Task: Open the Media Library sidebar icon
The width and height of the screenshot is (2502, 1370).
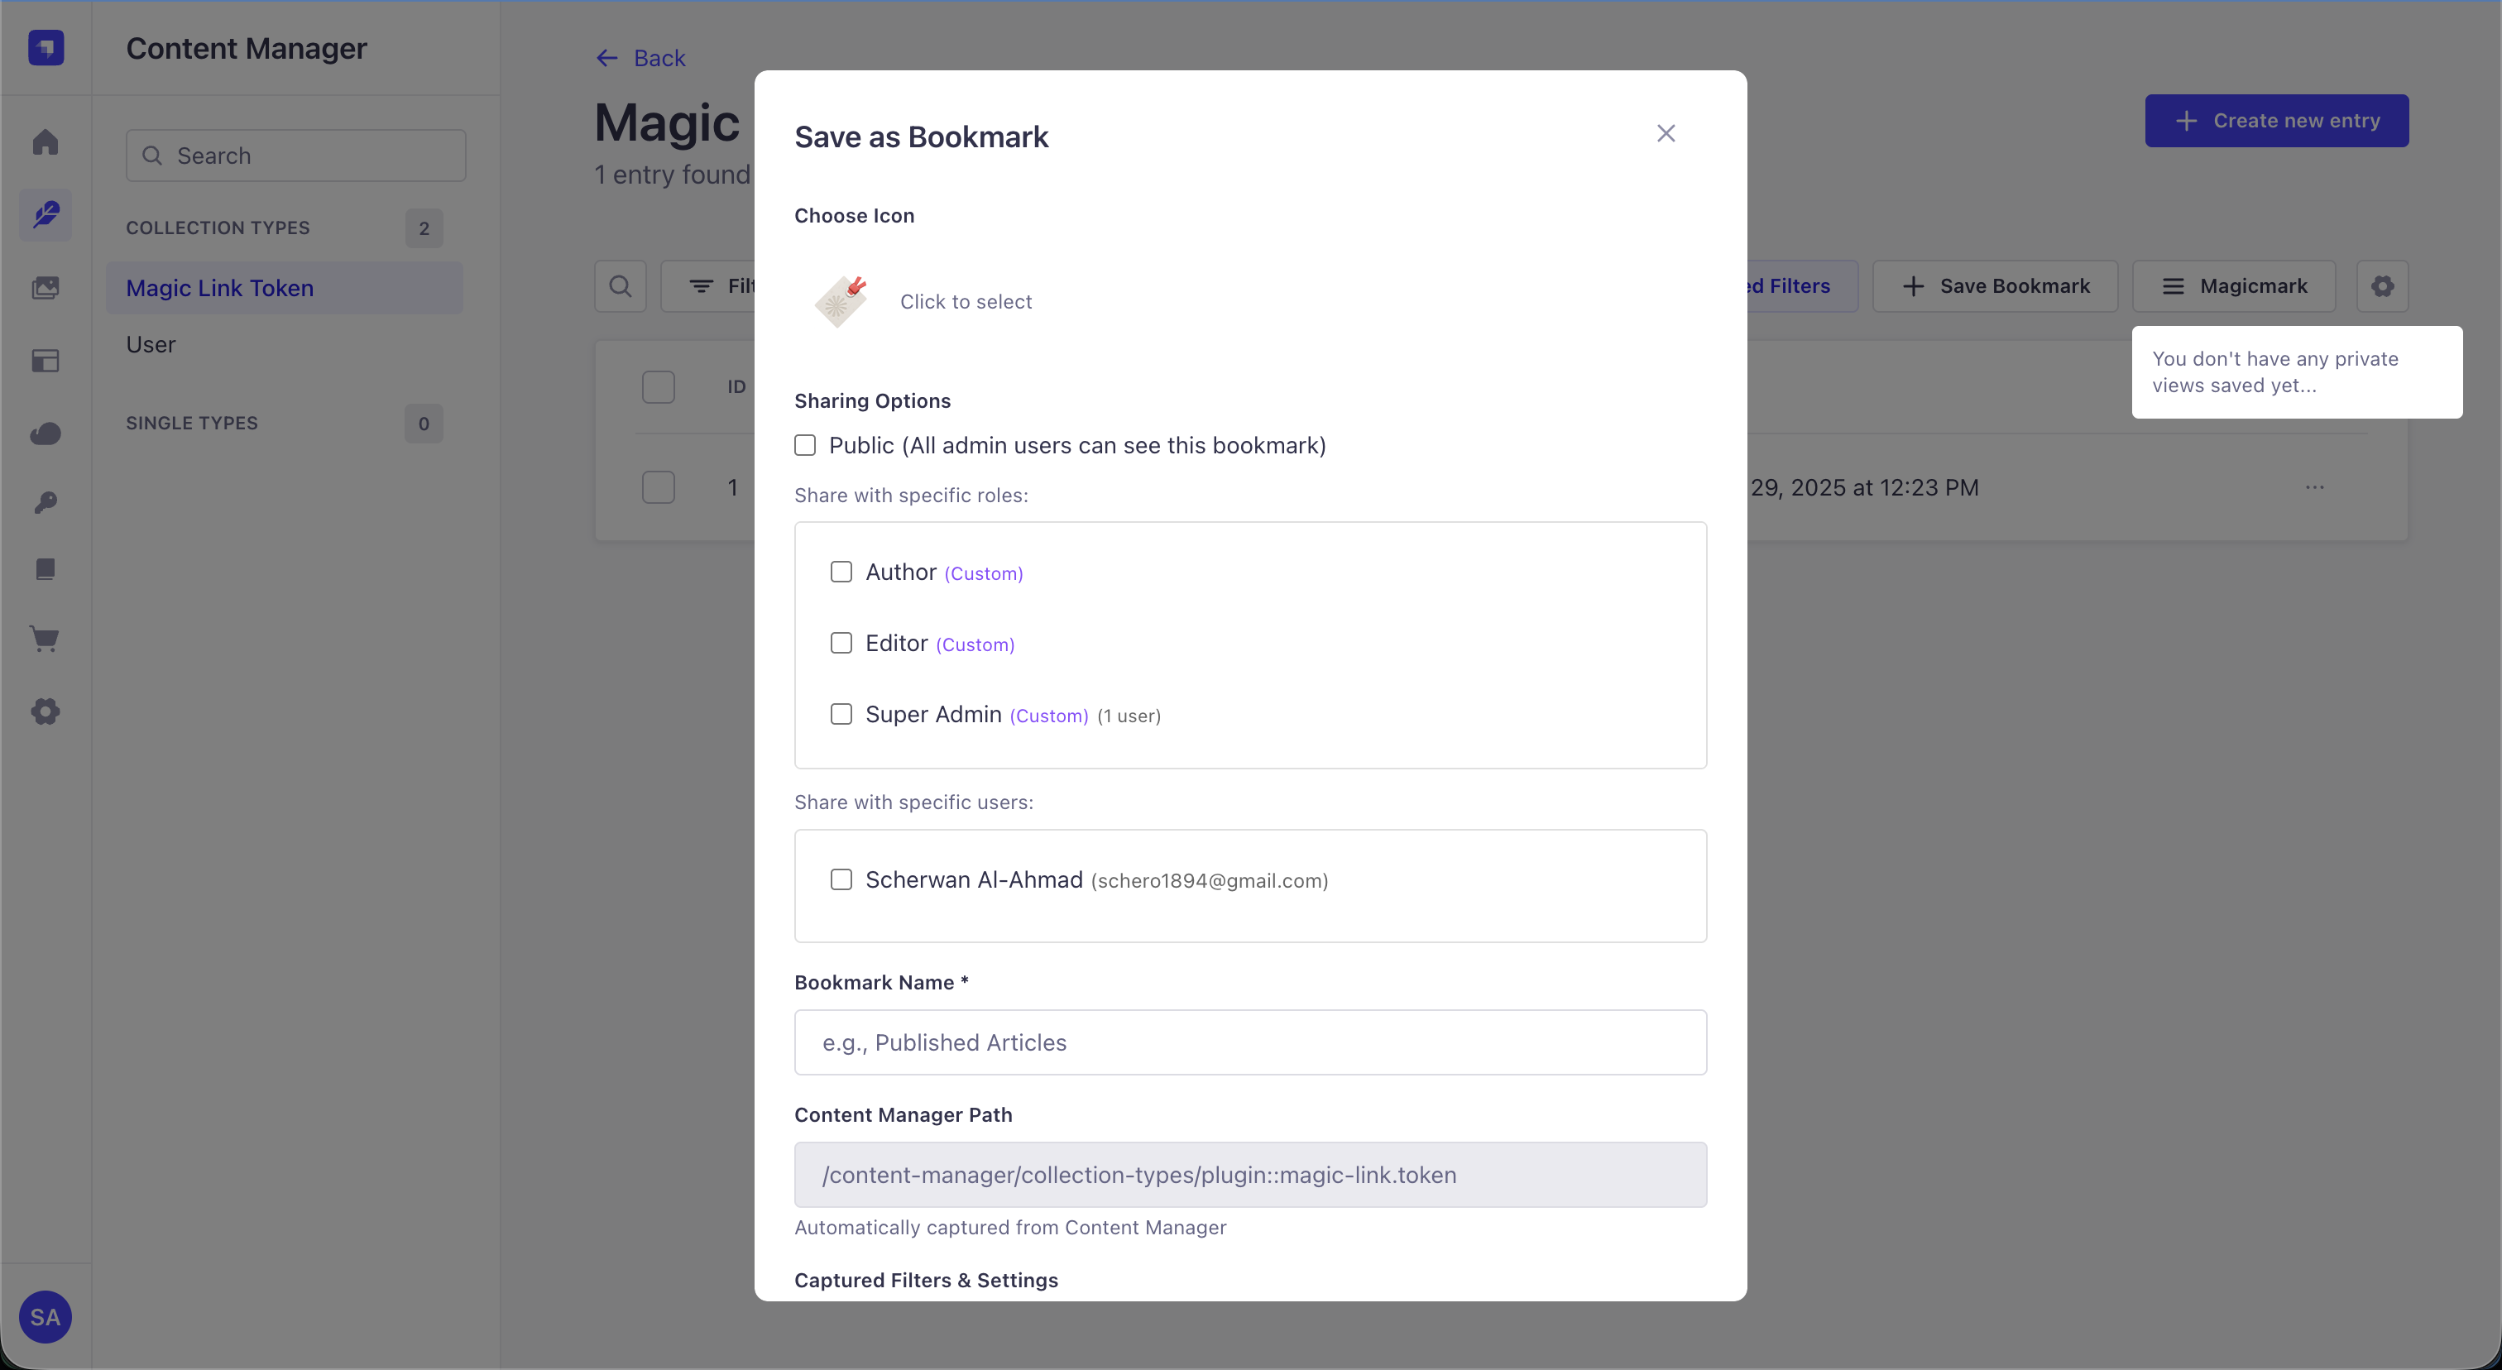Action: [x=46, y=287]
